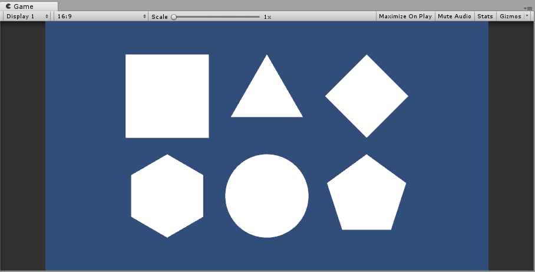Click the 1x scale value
Image resolution: width=535 pixels, height=272 pixels.
(x=267, y=17)
